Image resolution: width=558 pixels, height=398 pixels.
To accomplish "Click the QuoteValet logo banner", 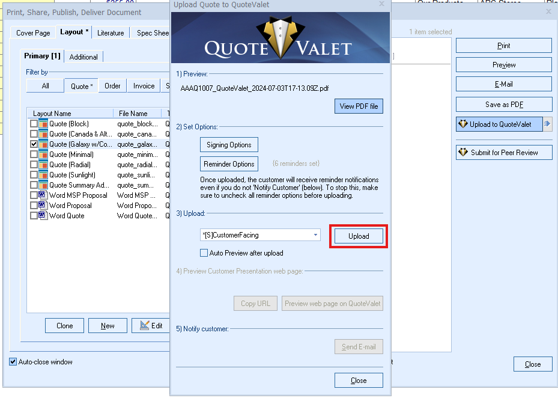I will (281, 38).
